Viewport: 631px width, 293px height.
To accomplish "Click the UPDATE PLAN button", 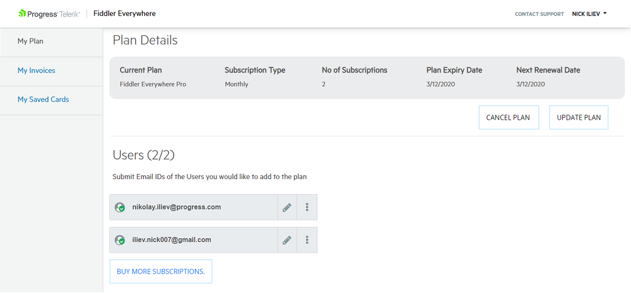I will [579, 117].
